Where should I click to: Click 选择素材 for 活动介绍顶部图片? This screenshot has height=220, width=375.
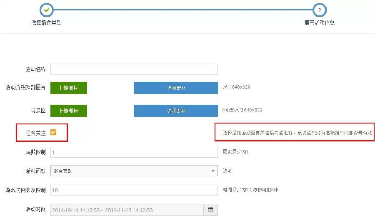click(x=176, y=88)
